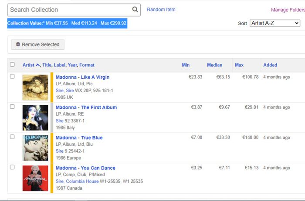The height and width of the screenshot is (201, 305).
Task: Open the True Blue cover thumbnail
Action: click(35, 148)
